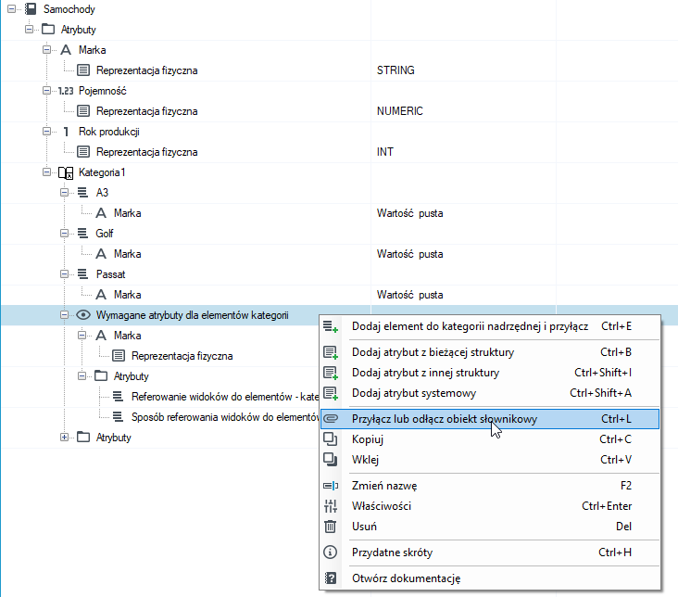The width and height of the screenshot is (678, 597).
Task: Click the category dictionary icon beside Kategoria1
Action: coord(66,172)
